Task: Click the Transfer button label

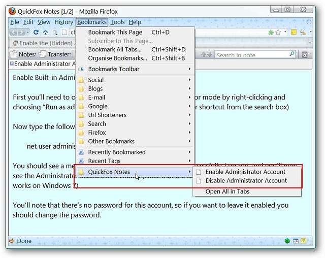Action: [x=59, y=54]
